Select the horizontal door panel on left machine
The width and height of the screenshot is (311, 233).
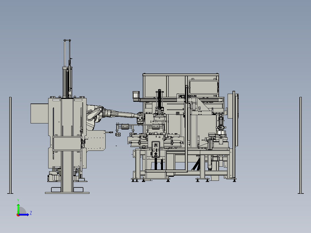click(67, 143)
